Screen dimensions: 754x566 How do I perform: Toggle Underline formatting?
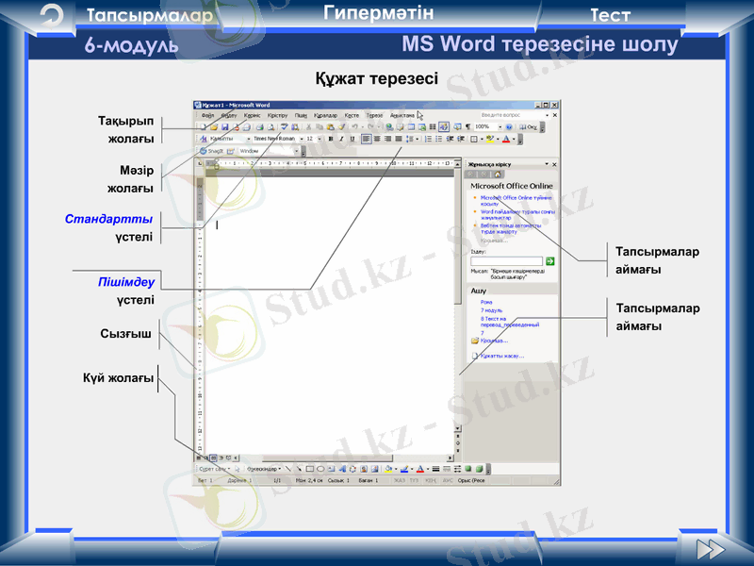(352, 139)
